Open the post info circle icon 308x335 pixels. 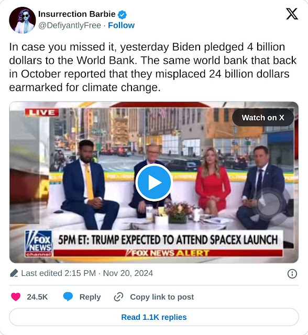[292, 273]
